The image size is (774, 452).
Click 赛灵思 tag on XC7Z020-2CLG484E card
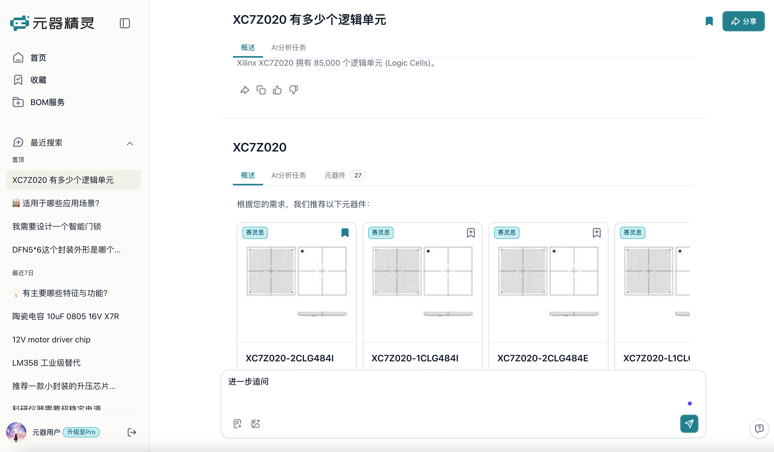pyautogui.click(x=507, y=233)
